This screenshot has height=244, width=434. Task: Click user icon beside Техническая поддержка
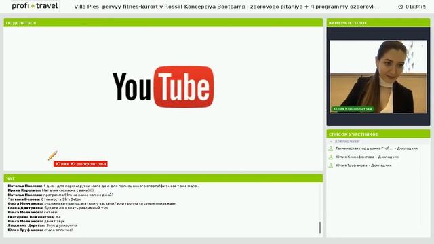point(330,149)
